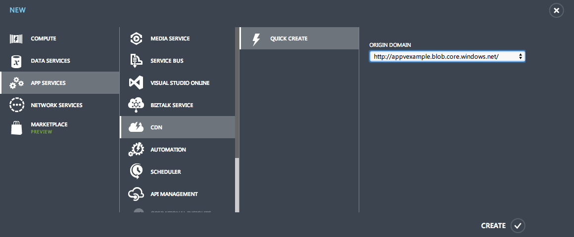Open the Origin Domain dropdown
This screenshot has height=237, width=574.
click(x=447, y=57)
